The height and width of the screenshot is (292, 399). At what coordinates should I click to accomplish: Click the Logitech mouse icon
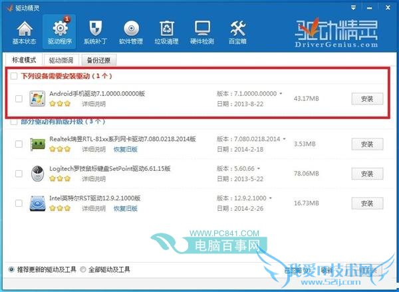point(37,174)
